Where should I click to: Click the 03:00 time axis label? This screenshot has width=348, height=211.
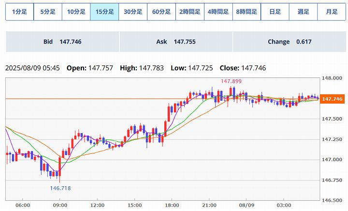click(284, 205)
